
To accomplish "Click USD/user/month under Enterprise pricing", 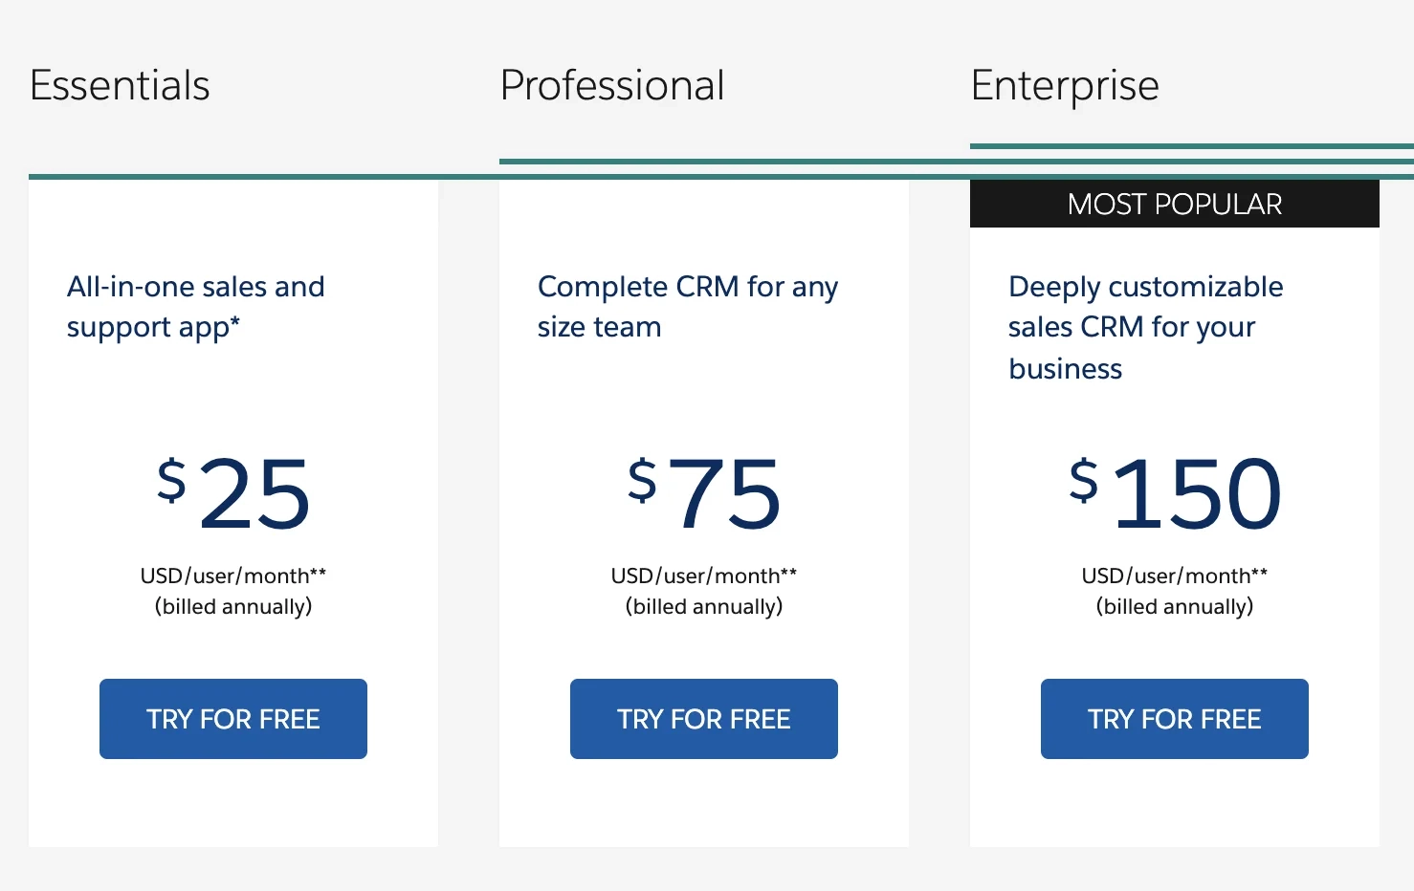I will click(x=1174, y=576).
